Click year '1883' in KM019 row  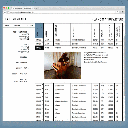tap(102, 85)
